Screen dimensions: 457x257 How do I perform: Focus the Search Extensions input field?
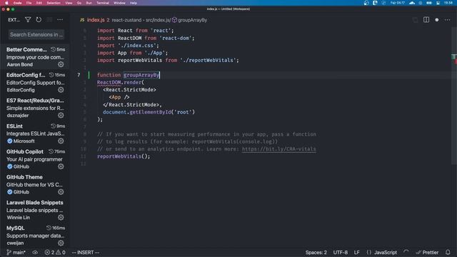point(36,35)
